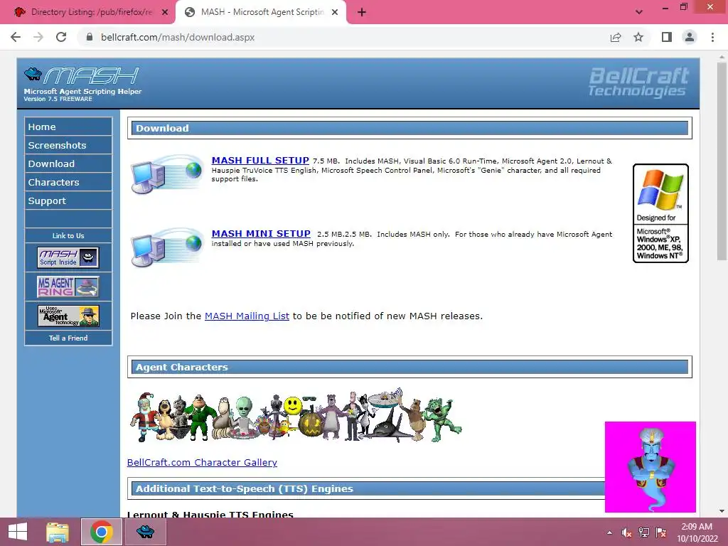Screen dimensions: 728x546
Task: View site security lock info
Action: click(x=90, y=37)
